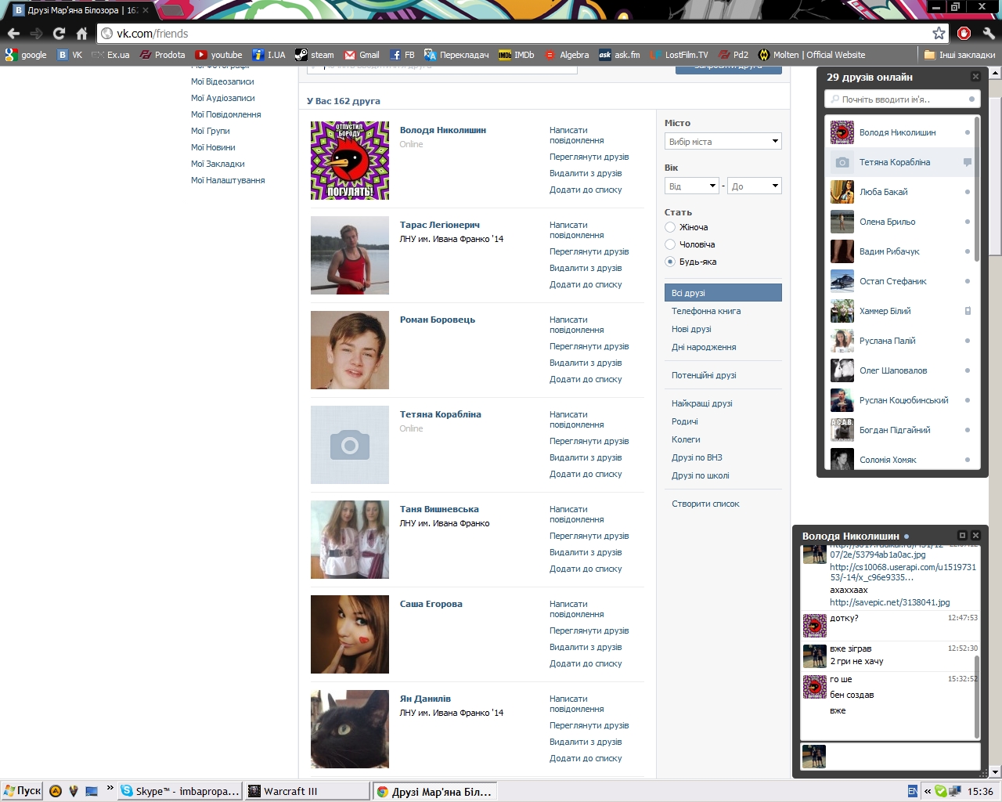Select Будь-яка gender radio button
Screen dimensions: 1002x802
[670, 262]
